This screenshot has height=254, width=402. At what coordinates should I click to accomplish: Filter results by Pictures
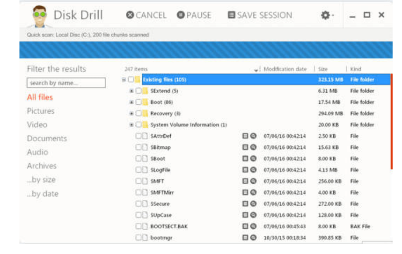41,111
